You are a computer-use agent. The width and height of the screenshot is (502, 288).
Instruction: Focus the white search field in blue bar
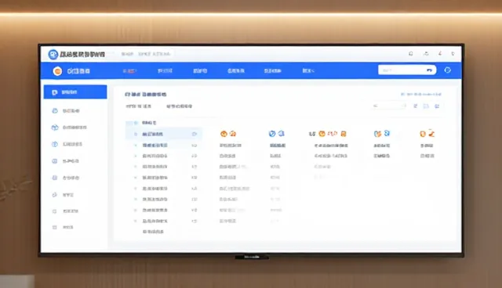407,70
